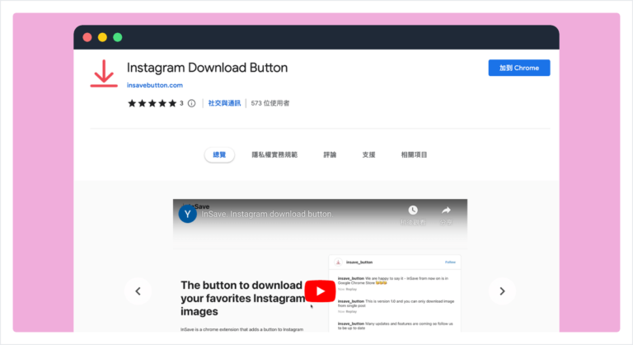Image resolution: width=633 pixels, height=345 pixels.
Task: Open the insavebutton.com link
Action: click(155, 85)
